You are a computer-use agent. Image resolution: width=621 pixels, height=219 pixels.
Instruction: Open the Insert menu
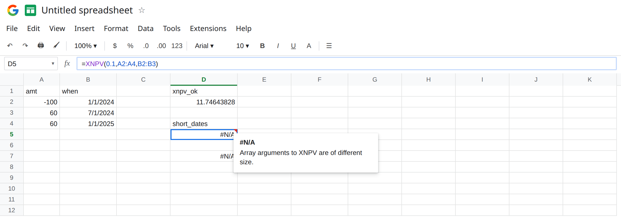[x=84, y=28]
